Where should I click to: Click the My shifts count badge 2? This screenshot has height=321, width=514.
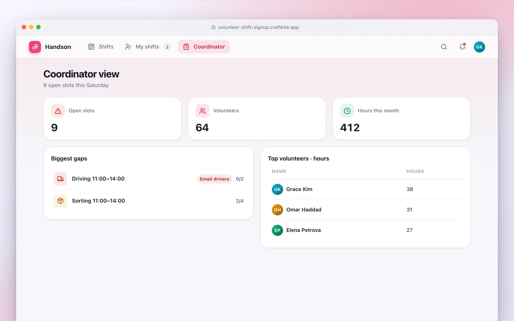click(x=167, y=47)
